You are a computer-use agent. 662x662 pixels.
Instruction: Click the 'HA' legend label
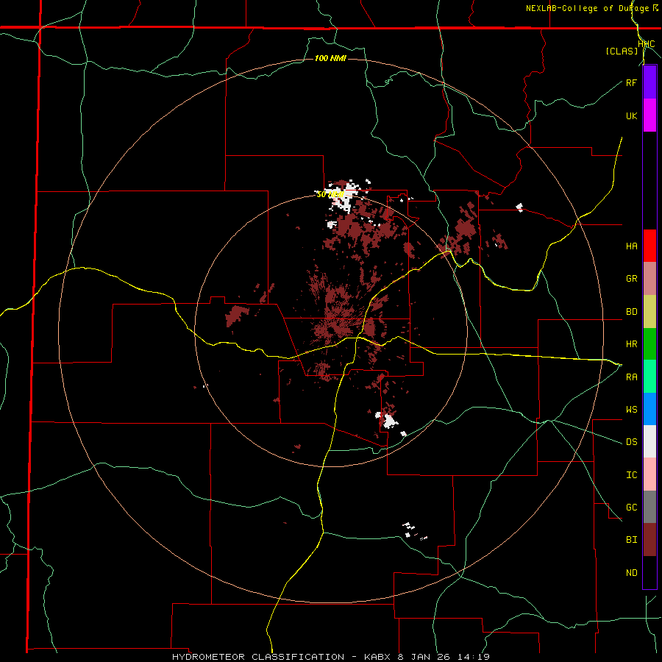click(x=631, y=246)
